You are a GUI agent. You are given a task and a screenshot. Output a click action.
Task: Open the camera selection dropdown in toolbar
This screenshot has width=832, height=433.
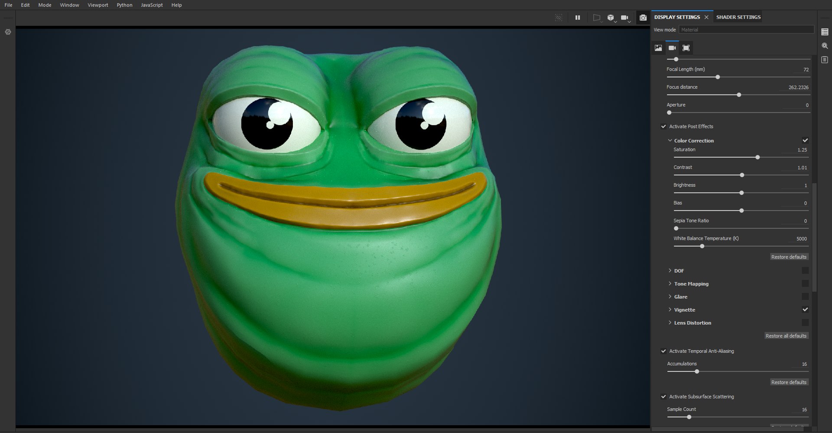coord(625,18)
